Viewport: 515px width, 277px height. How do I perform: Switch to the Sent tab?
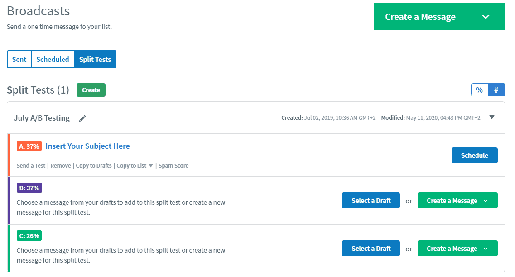click(x=19, y=59)
